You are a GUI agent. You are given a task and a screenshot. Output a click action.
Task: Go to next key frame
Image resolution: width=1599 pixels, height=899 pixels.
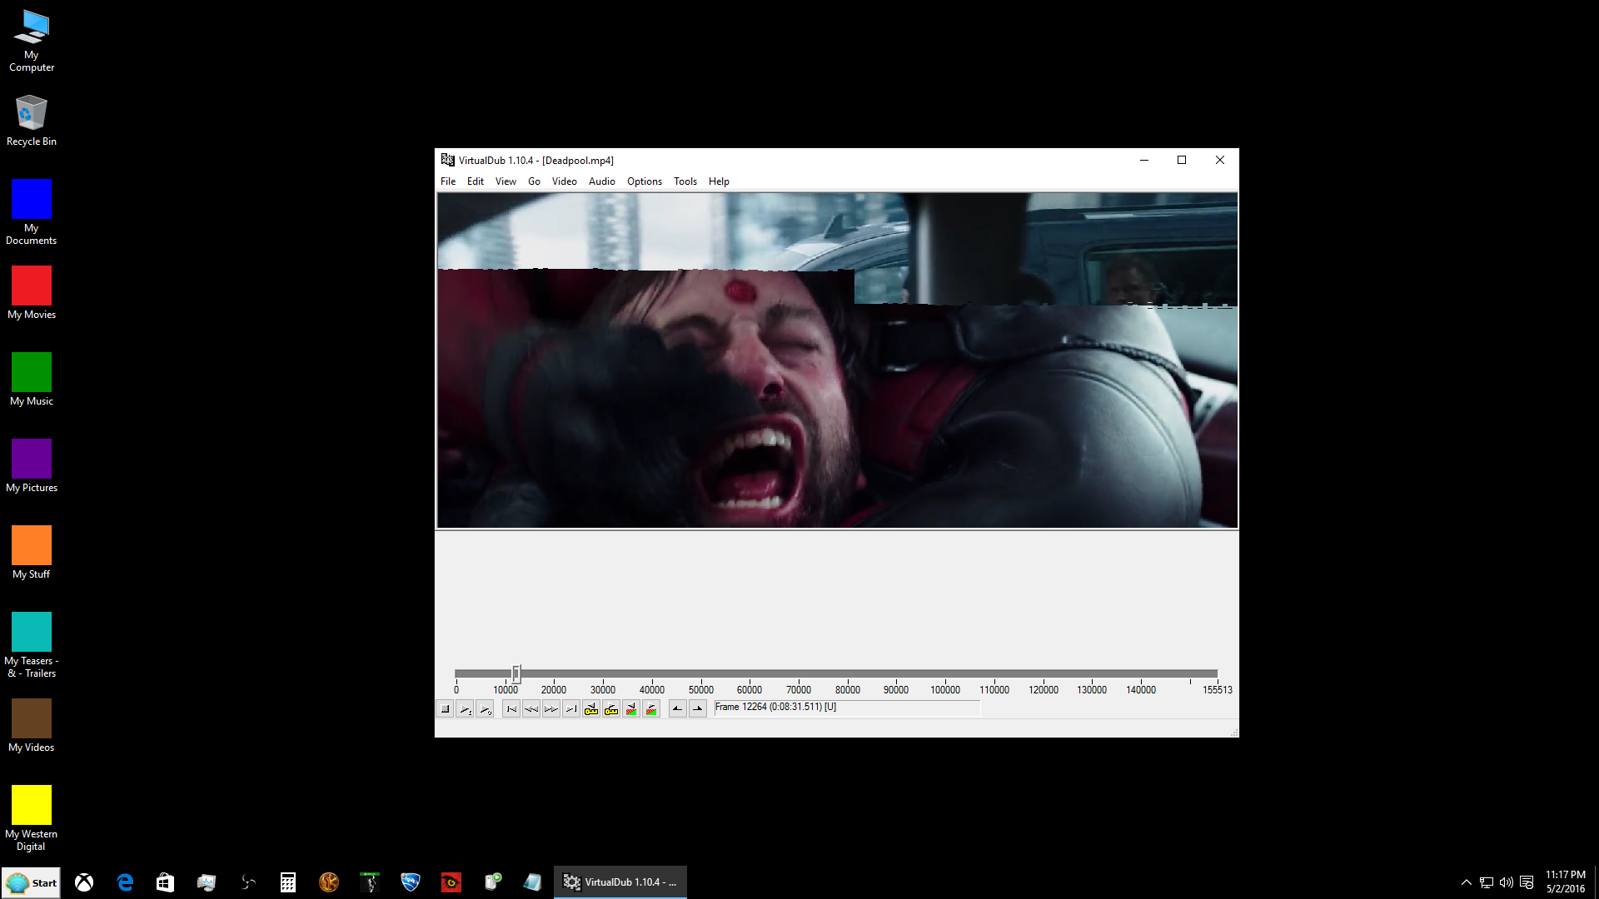point(611,709)
